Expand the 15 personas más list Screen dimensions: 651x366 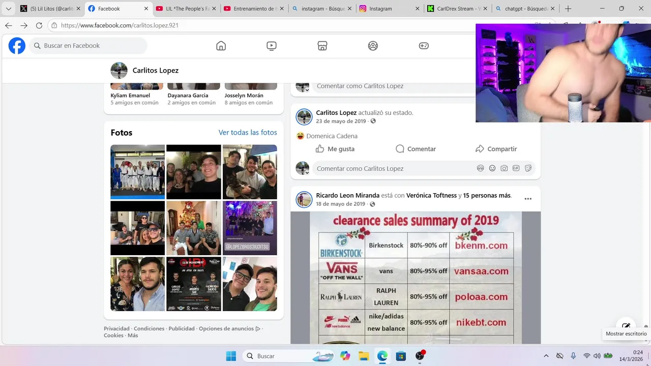pyautogui.click(x=487, y=195)
